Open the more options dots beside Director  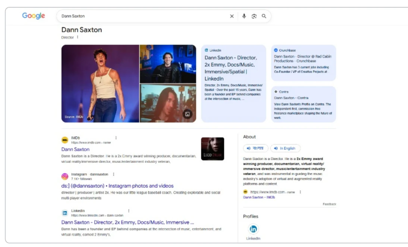coord(78,37)
